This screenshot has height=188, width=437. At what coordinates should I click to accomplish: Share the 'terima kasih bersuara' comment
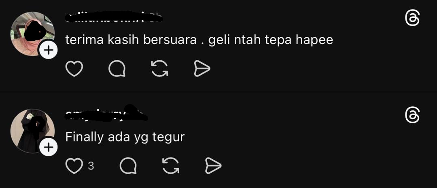click(202, 68)
